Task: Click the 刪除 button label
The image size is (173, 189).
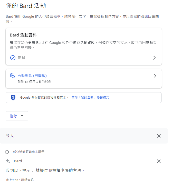Action: (13, 116)
